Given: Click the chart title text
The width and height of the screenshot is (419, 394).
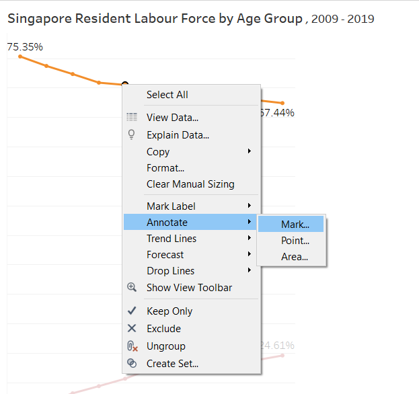Looking at the screenshot, I should (155, 19).
